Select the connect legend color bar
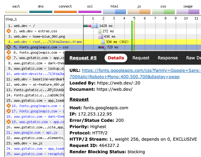201x157 pixels. 65,12
